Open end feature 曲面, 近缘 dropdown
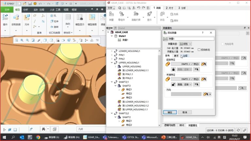 click(184, 85)
